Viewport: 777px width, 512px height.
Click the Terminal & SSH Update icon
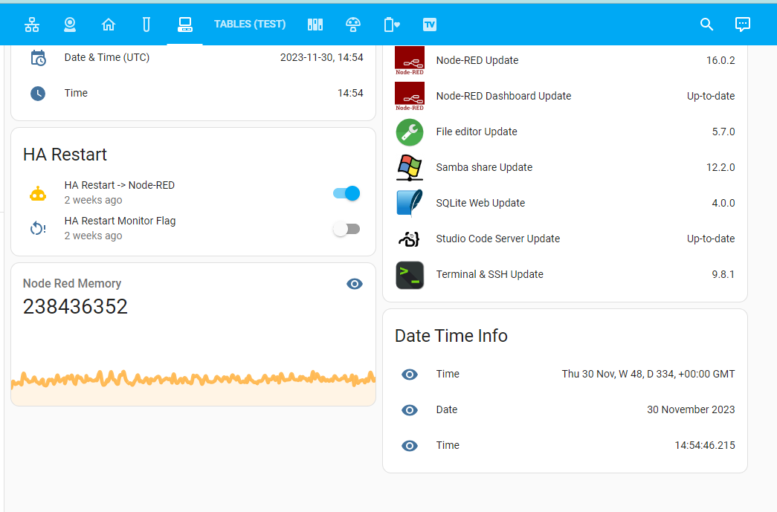click(x=410, y=275)
